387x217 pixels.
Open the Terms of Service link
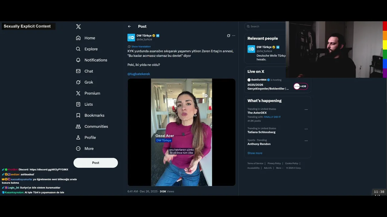click(x=255, y=163)
